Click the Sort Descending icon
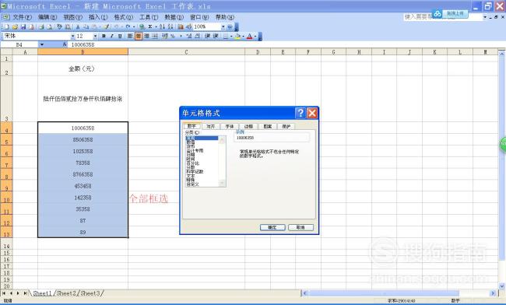 pyautogui.click(x=170, y=26)
